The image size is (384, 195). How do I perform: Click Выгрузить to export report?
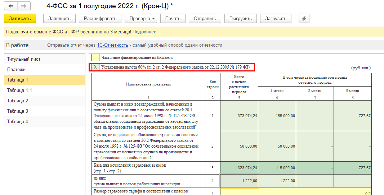240,18
